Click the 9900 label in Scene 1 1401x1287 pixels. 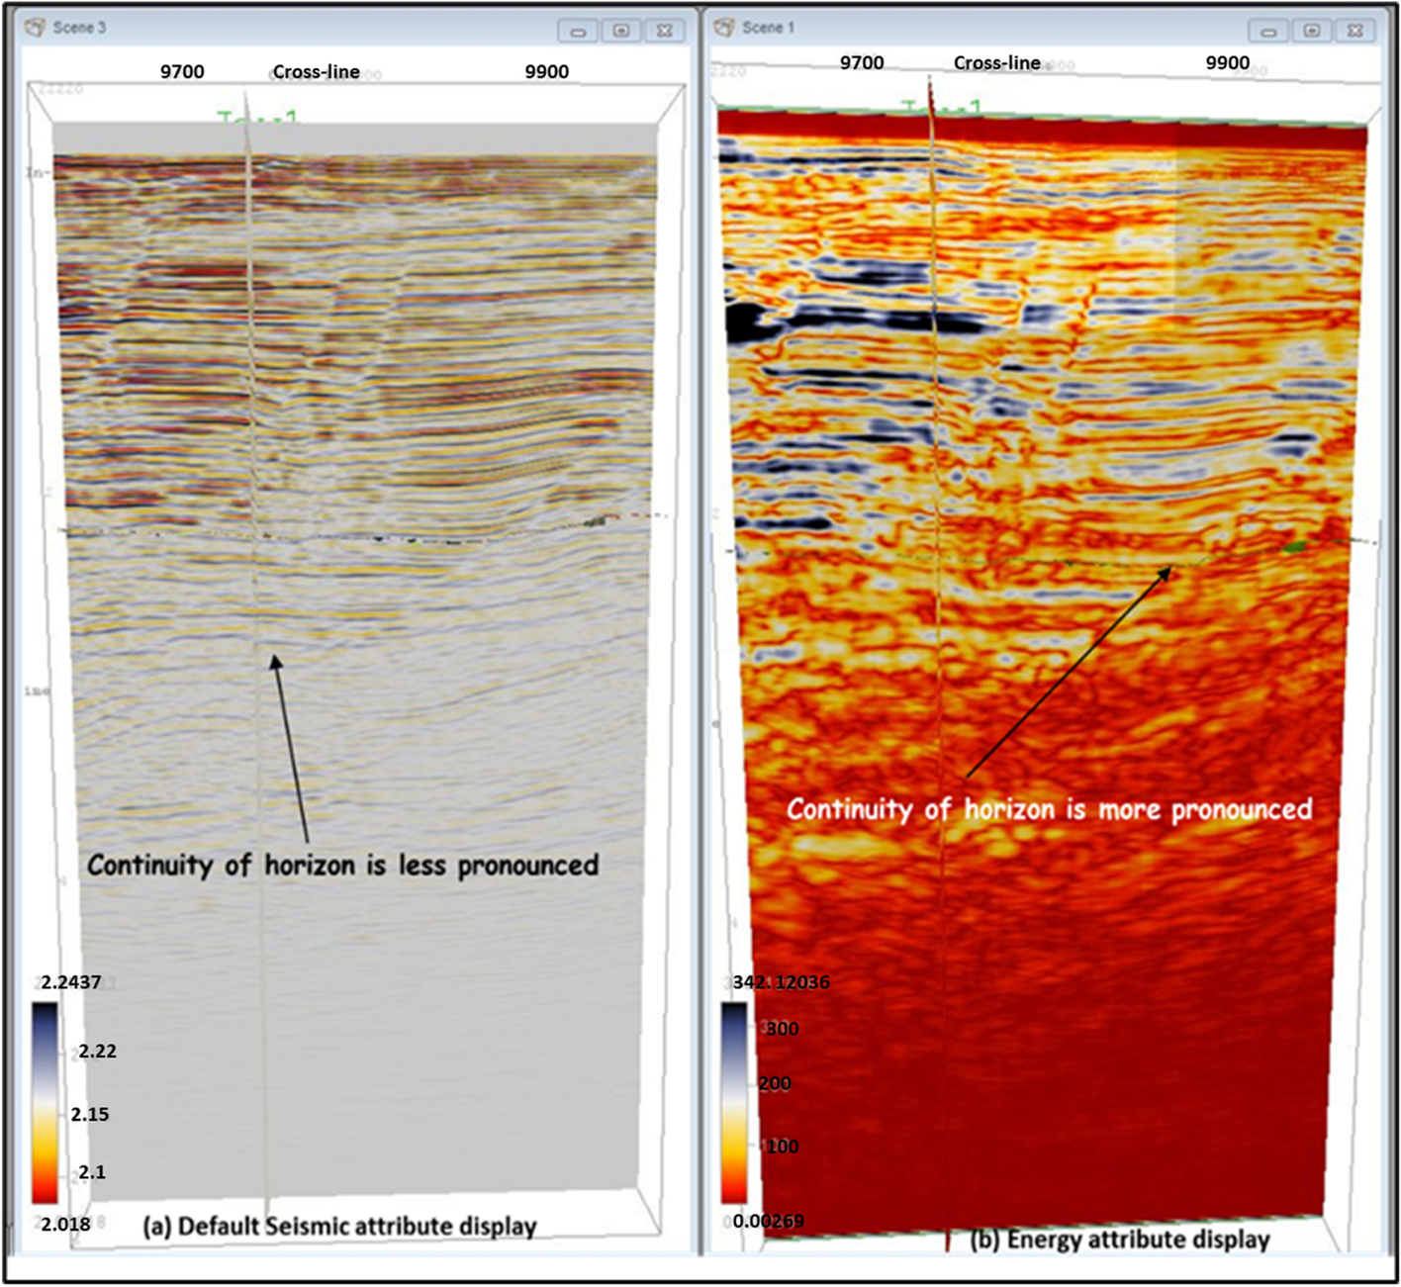(1228, 62)
